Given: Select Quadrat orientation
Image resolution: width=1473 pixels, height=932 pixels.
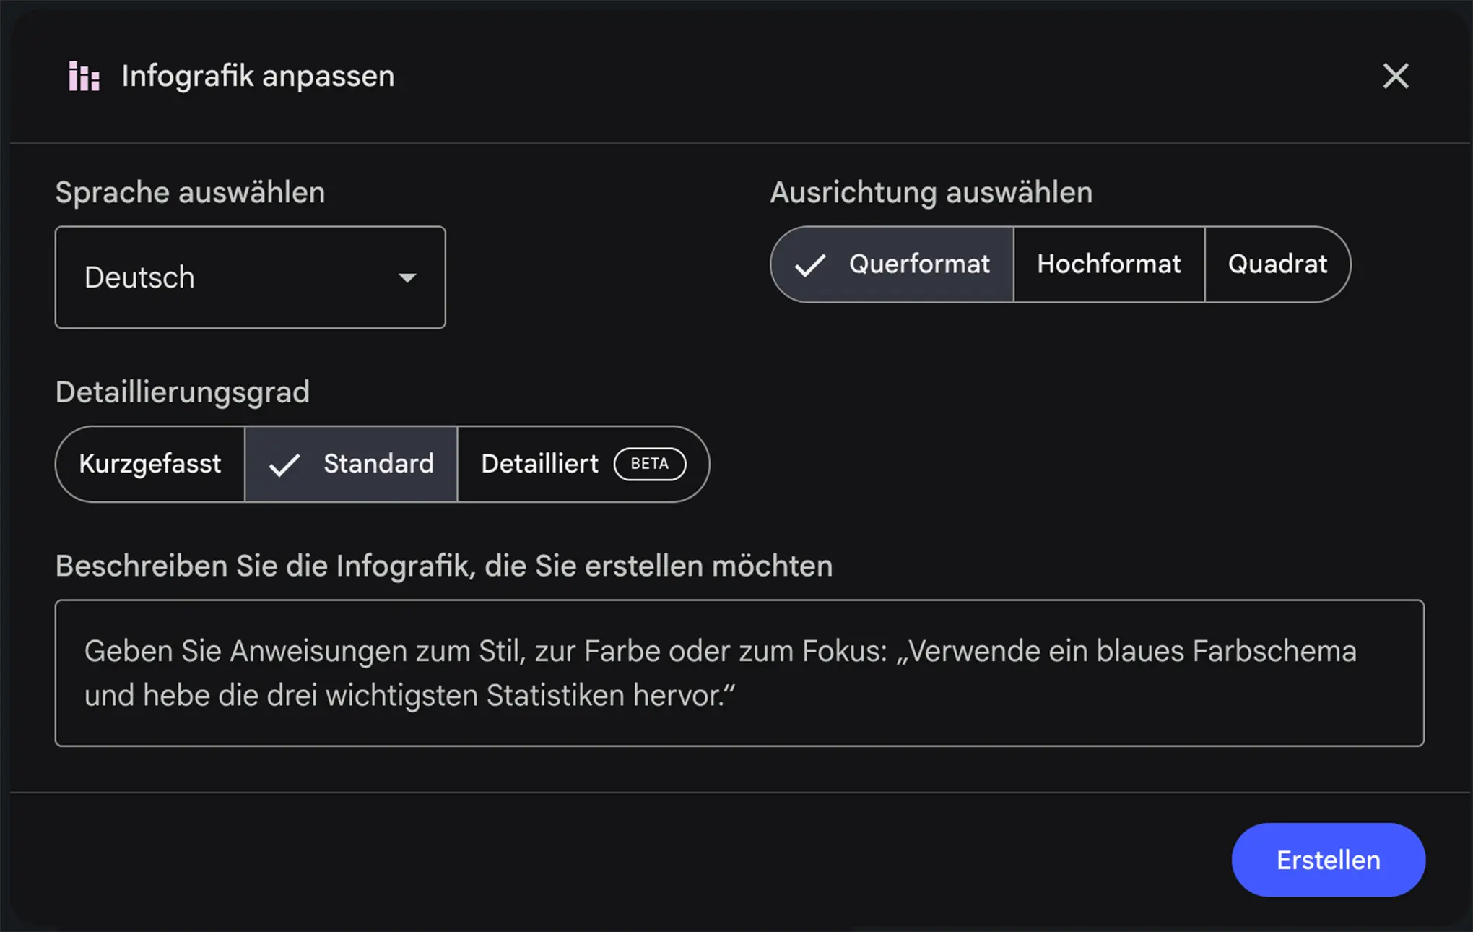Looking at the screenshot, I should 1277,264.
